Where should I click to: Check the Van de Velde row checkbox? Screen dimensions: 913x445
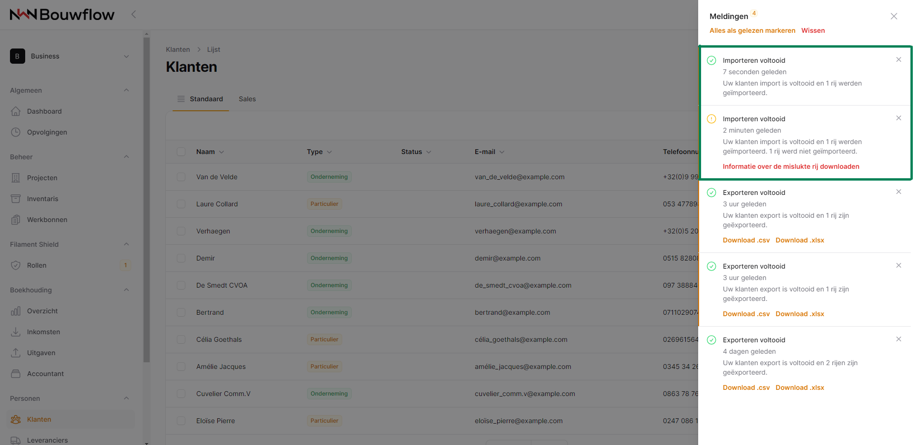point(181,177)
